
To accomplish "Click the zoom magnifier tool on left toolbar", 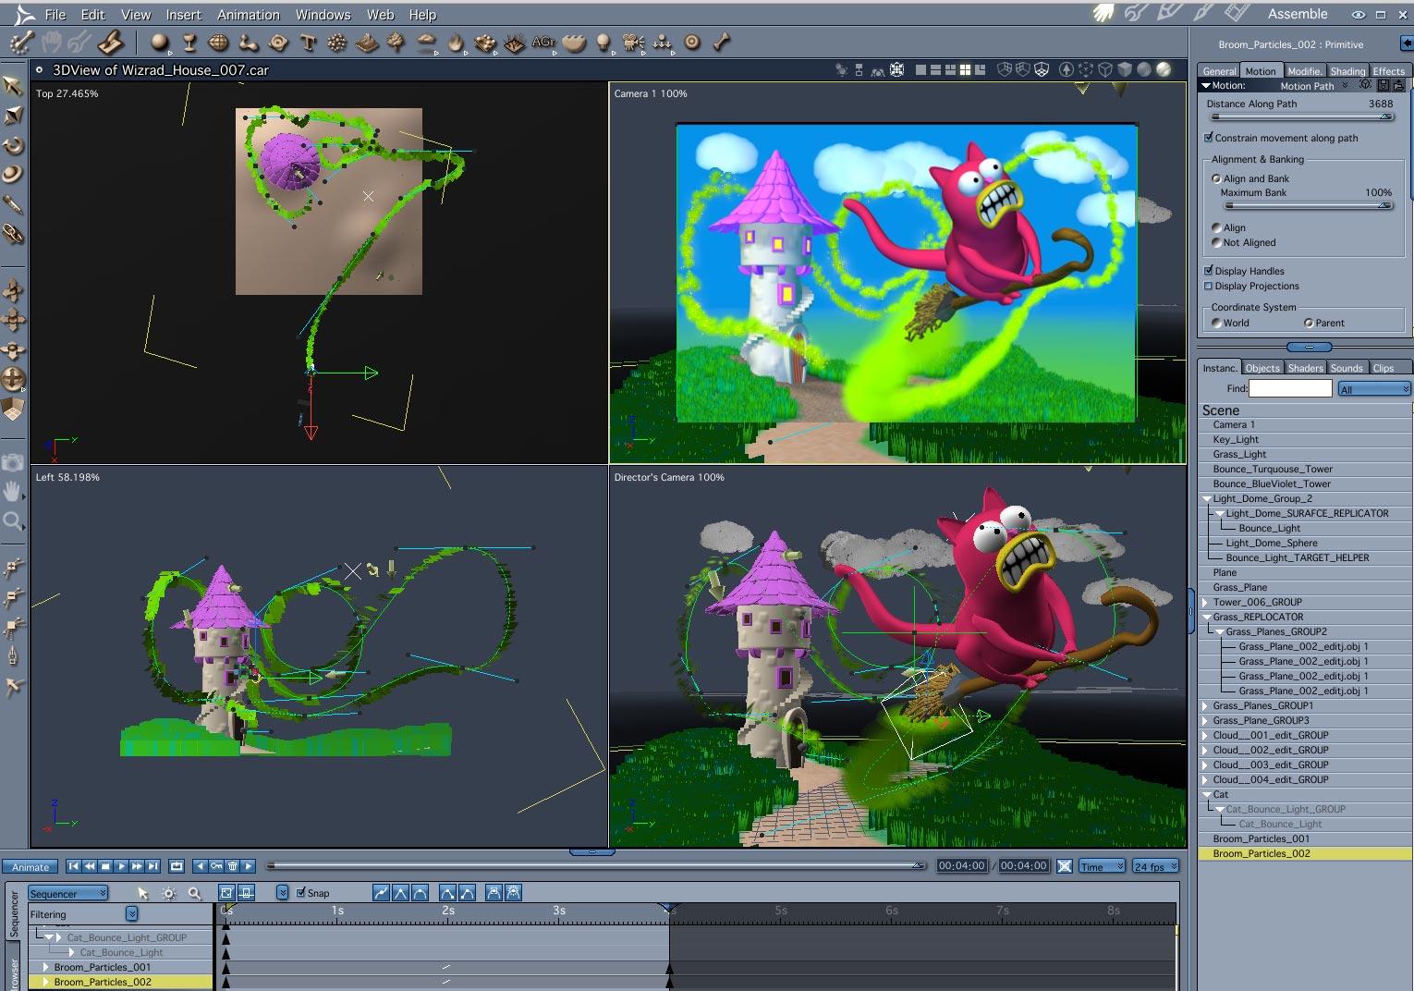I will pos(13,521).
